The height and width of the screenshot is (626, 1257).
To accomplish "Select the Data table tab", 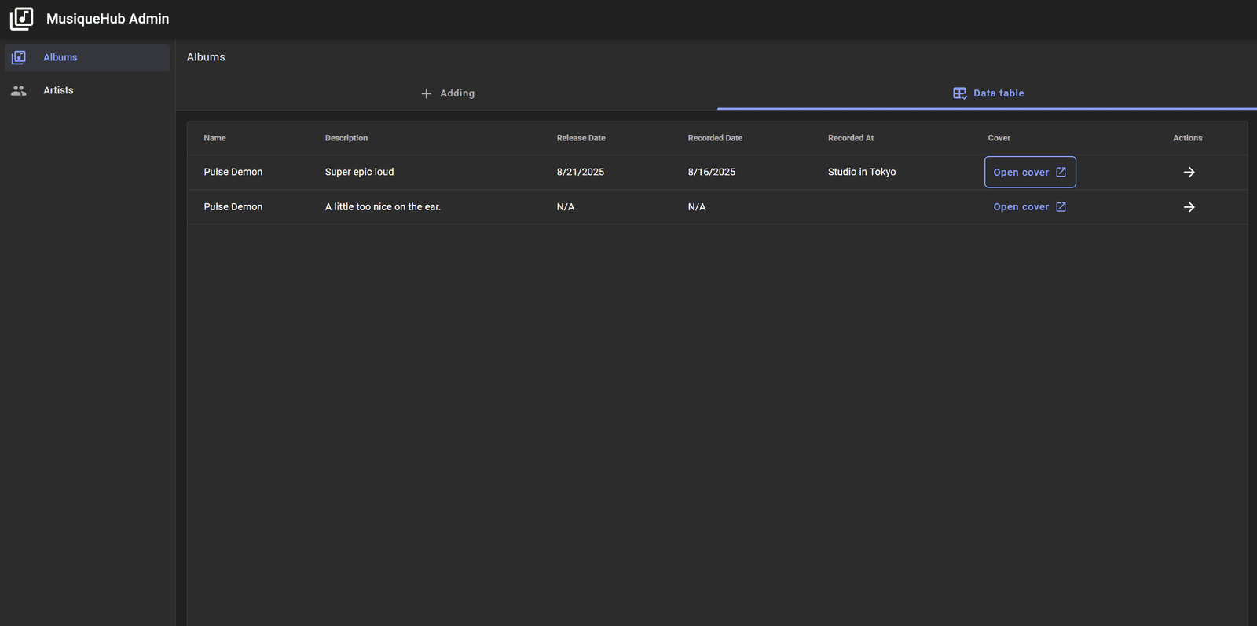I will click(x=988, y=93).
